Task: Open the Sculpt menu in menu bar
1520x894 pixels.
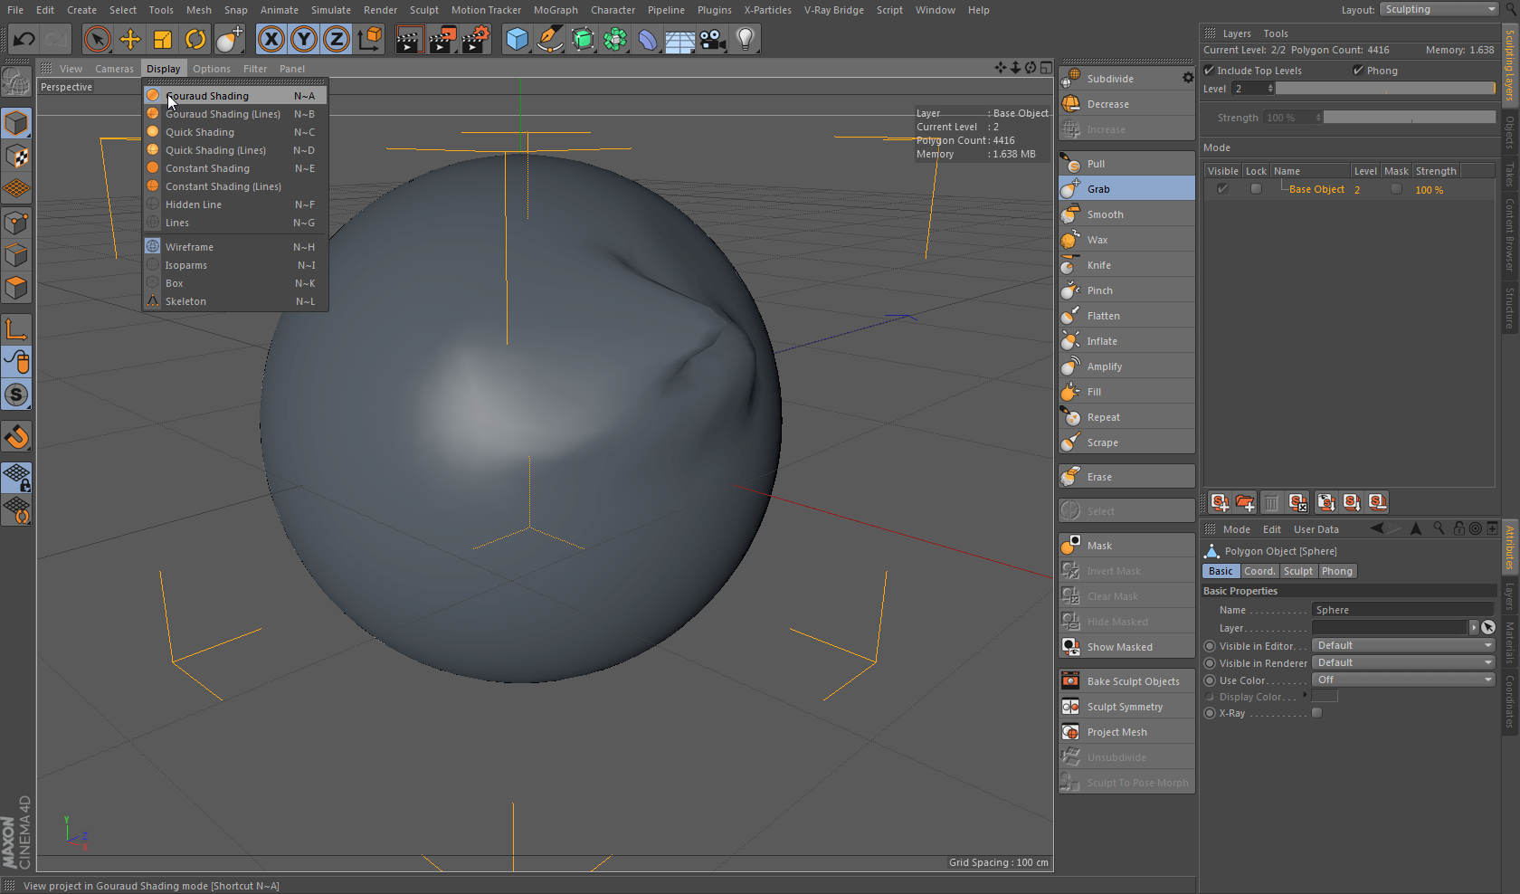Action: tap(423, 10)
